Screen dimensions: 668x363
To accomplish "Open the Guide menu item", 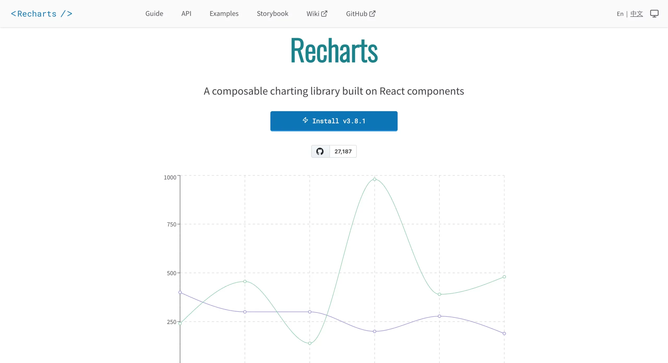I will pyautogui.click(x=154, y=14).
